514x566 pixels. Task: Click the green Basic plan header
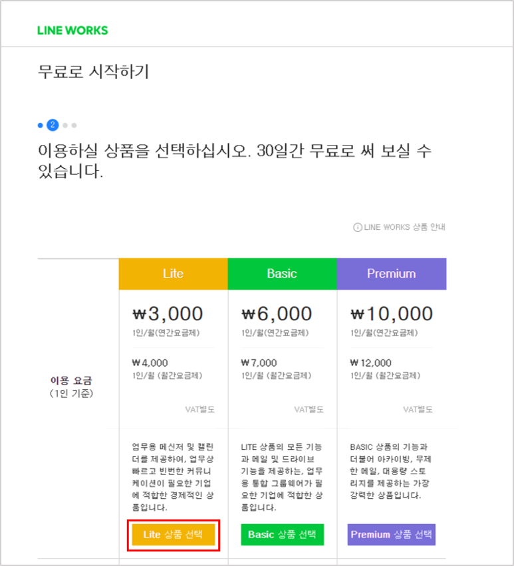[283, 274]
